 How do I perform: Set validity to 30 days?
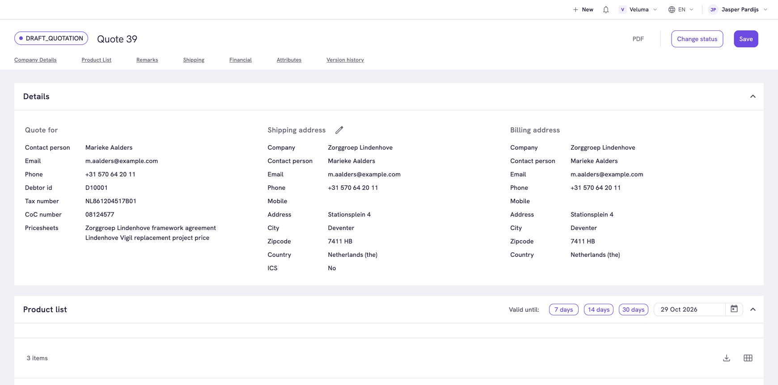(x=634, y=310)
